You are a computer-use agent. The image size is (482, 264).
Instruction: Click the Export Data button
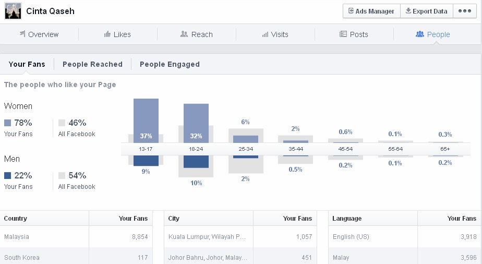[426, 11]
